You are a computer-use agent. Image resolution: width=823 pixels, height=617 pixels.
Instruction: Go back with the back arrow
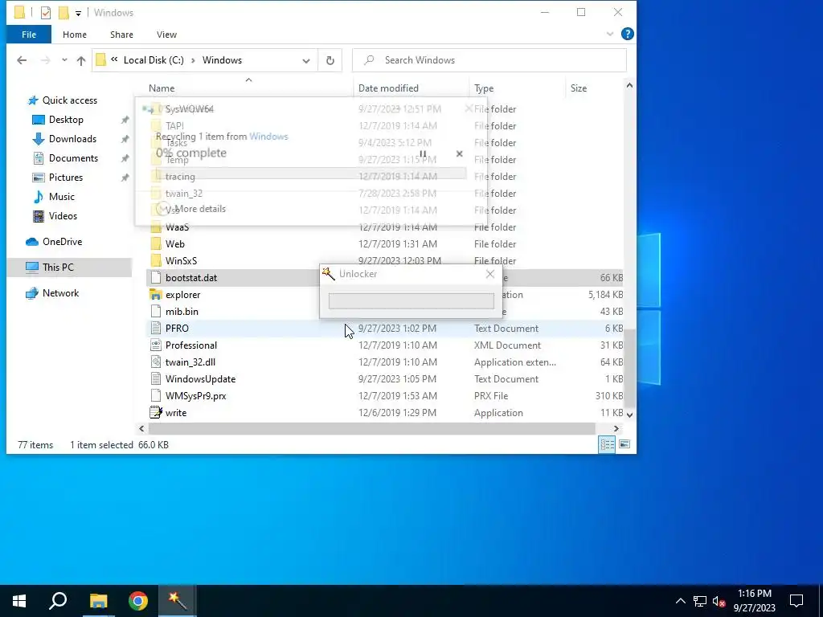coord(22,60)
